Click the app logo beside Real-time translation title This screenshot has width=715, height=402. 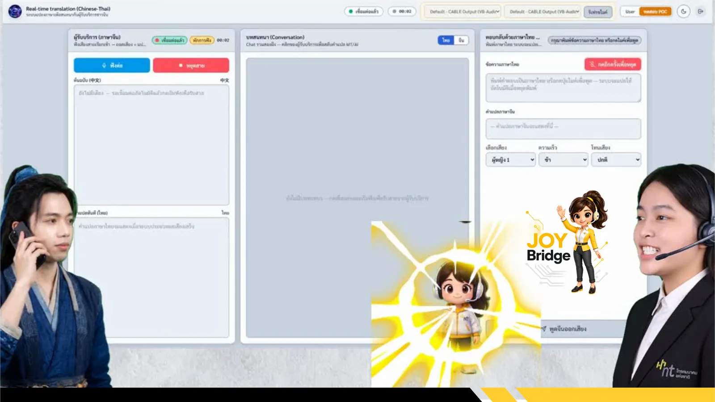[15, 11]
